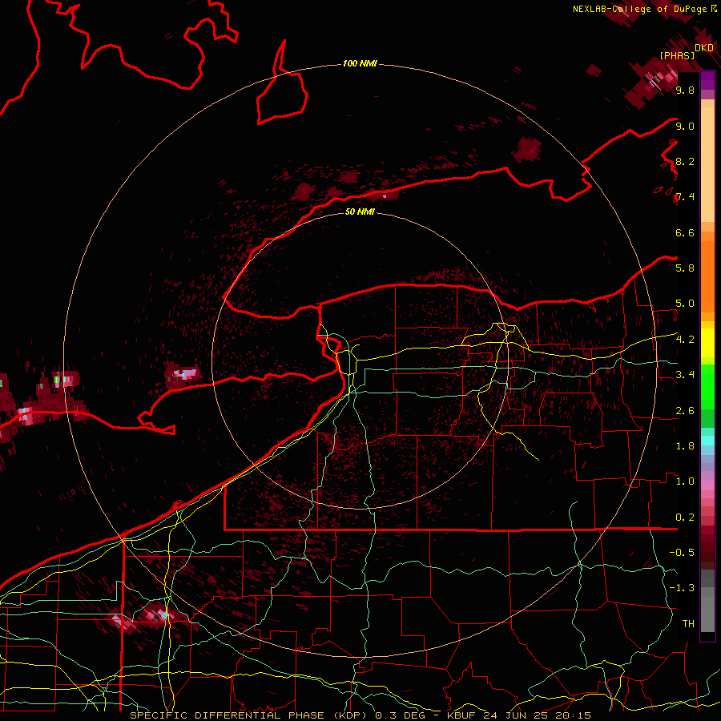Image resolution: width=721 pixels, height=721 pixels.
Task: Click the 50 NMI range ring label
Action: tap(360, 211)
